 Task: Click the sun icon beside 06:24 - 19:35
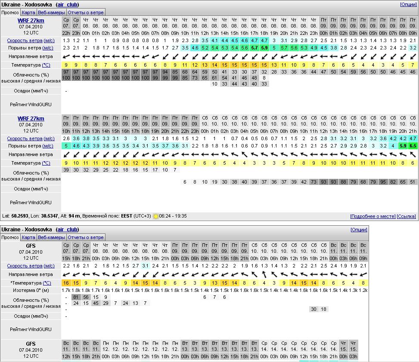[156, 216]
